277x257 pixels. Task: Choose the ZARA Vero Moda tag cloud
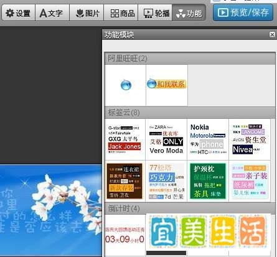[x=166, y=139]
